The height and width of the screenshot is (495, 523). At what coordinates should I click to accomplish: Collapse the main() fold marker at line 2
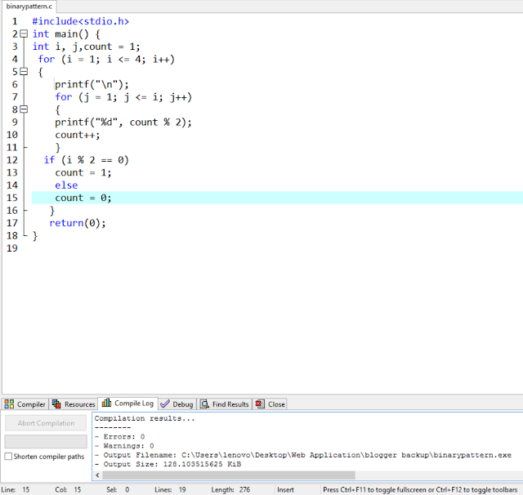click(24, 33)
